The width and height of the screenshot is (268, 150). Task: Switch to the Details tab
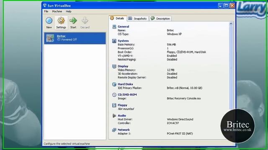[118, 18]
